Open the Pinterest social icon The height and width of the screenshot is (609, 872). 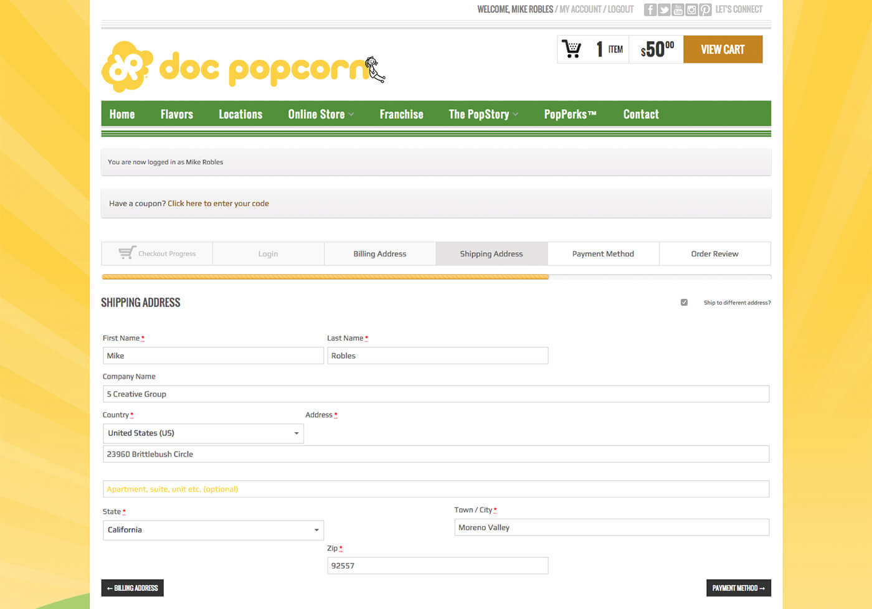705,9
